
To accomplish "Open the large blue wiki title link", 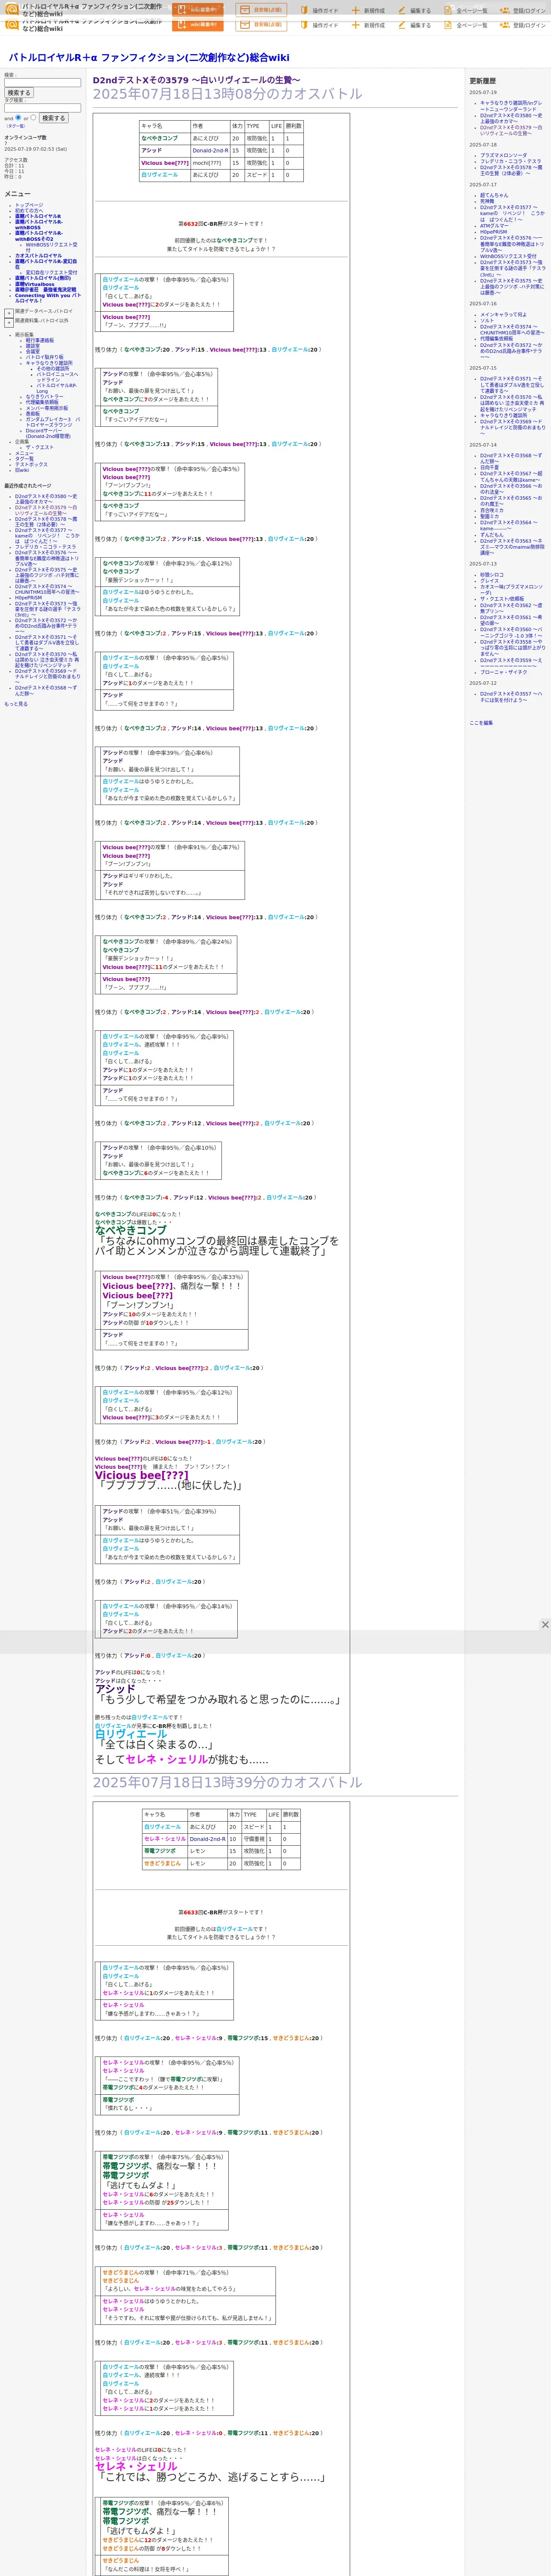I will click(149, 57).
